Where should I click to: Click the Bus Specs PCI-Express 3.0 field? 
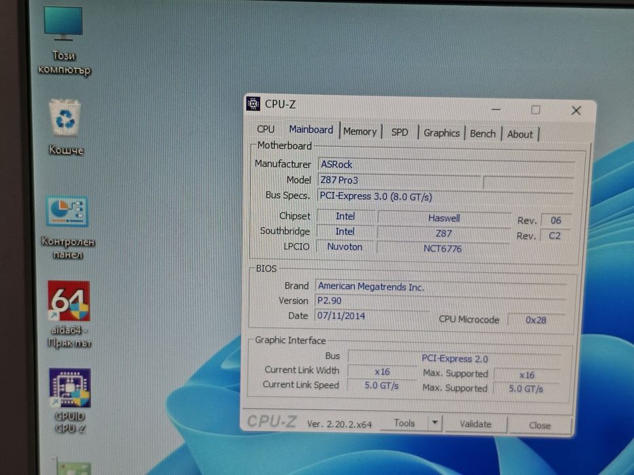[445, 197]
